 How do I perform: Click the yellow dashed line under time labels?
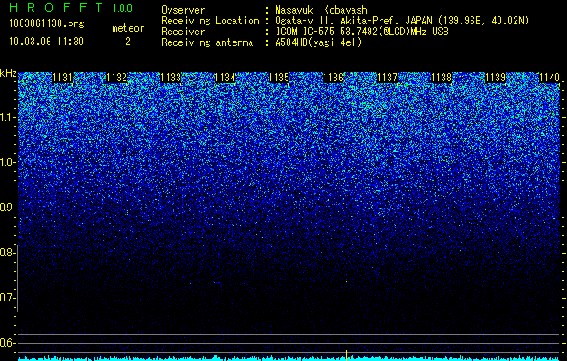[289, 88]
